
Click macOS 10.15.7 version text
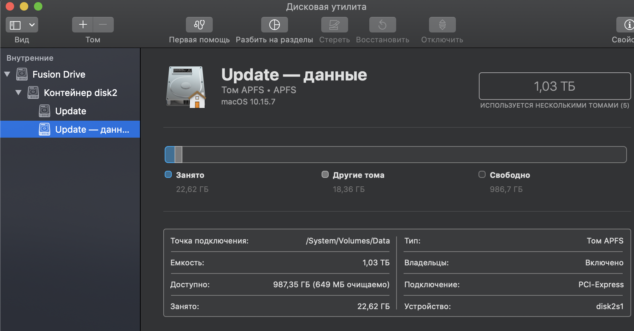(248, 102)
